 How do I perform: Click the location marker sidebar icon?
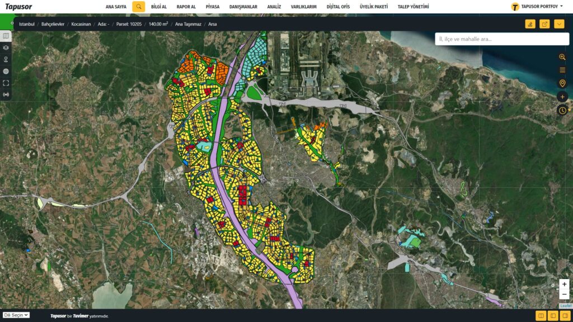tap(6, 59)
